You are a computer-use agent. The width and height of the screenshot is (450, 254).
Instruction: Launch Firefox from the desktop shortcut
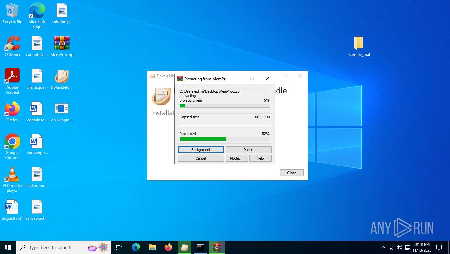click(x=12, y=112)
